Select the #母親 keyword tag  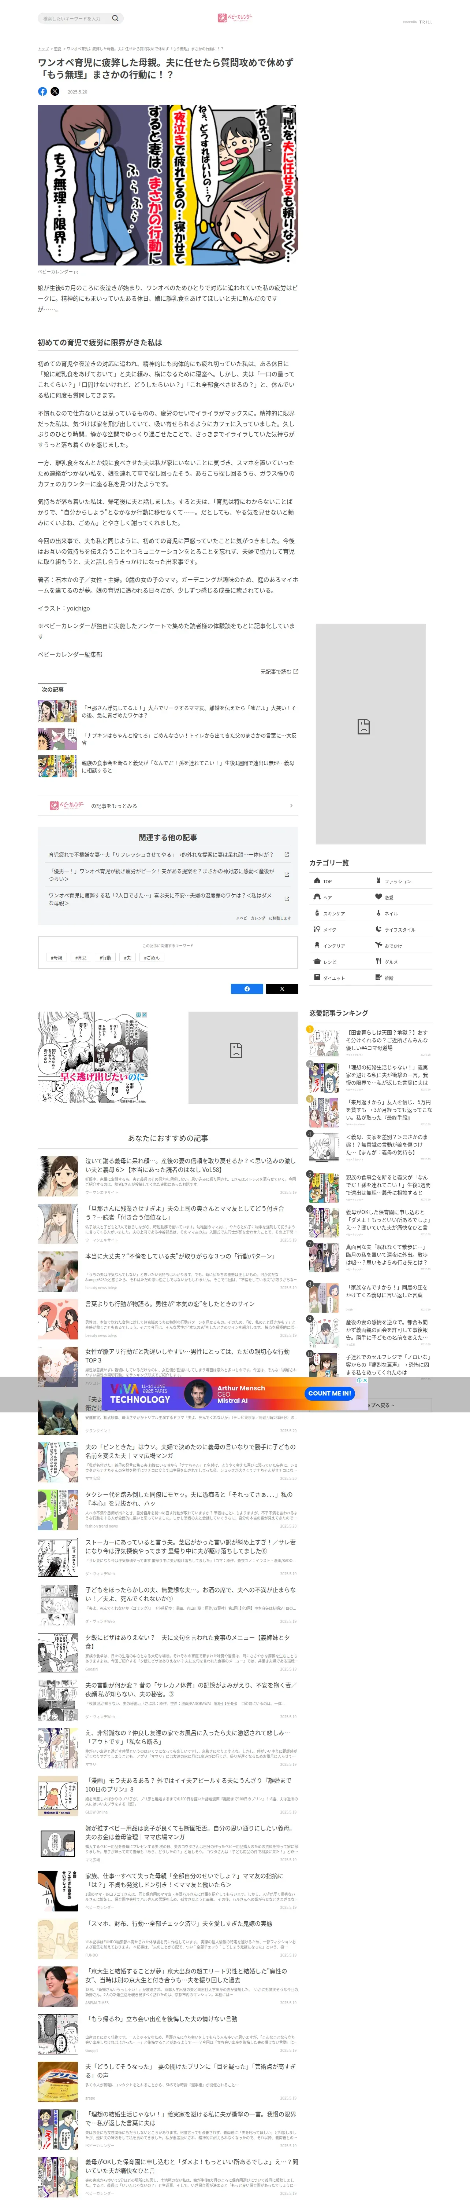pos(56,957)
